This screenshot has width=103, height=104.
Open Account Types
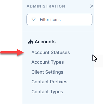48,62
